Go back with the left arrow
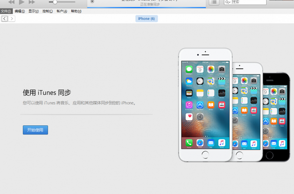The image size is (294, 194). [5, 19]
